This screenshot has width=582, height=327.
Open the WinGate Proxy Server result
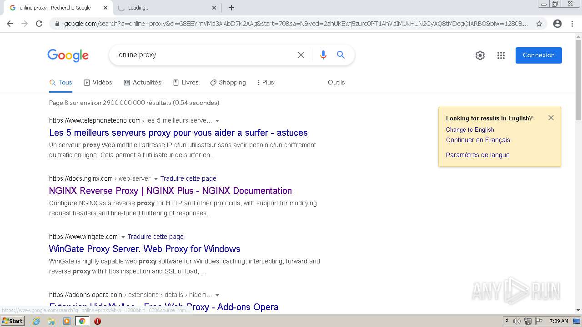pyautogui.click(x=145, y=249)
